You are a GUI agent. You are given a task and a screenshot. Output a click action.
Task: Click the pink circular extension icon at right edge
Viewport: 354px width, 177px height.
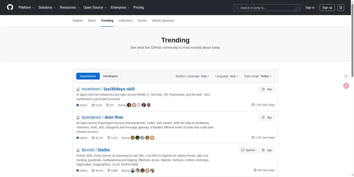click(x=346, y=86)
